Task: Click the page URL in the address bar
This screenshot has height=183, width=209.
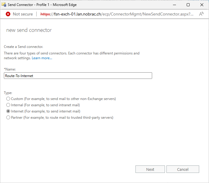Action: coord(117,14)
